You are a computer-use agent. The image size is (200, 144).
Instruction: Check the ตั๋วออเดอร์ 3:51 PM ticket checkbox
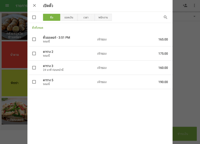click(x=34, y=39)
